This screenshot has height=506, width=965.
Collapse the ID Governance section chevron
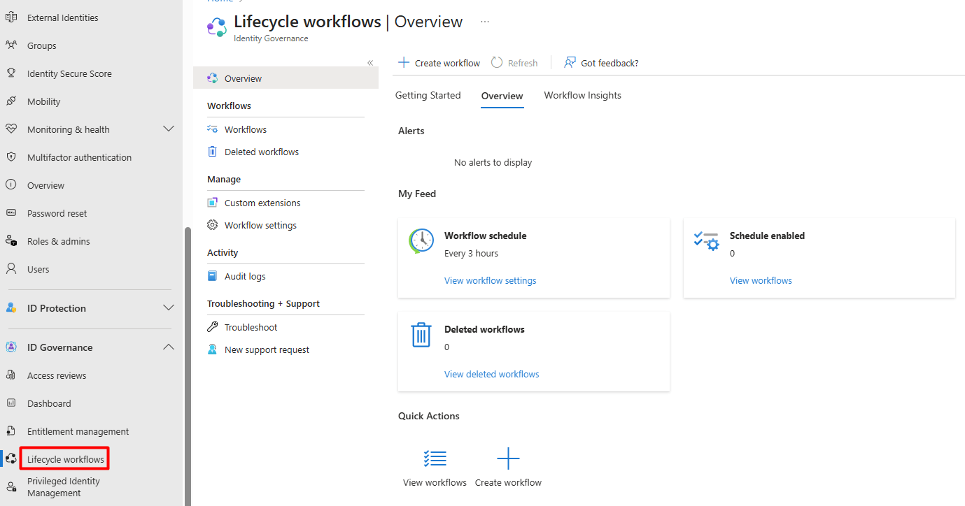(169, 347)
